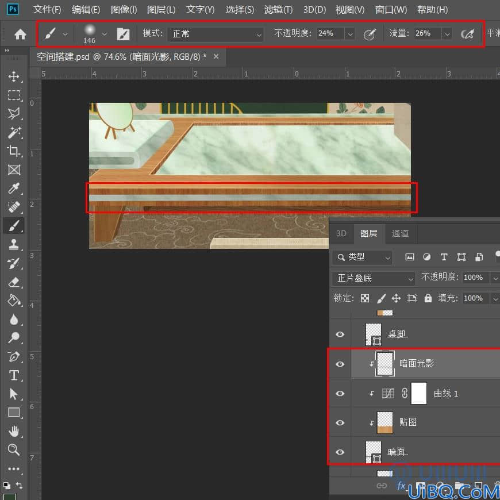The width and height of the screenshot is (500, 500).
Task: Open the 窗口(W) menu
Action: [x=391, y=10]
